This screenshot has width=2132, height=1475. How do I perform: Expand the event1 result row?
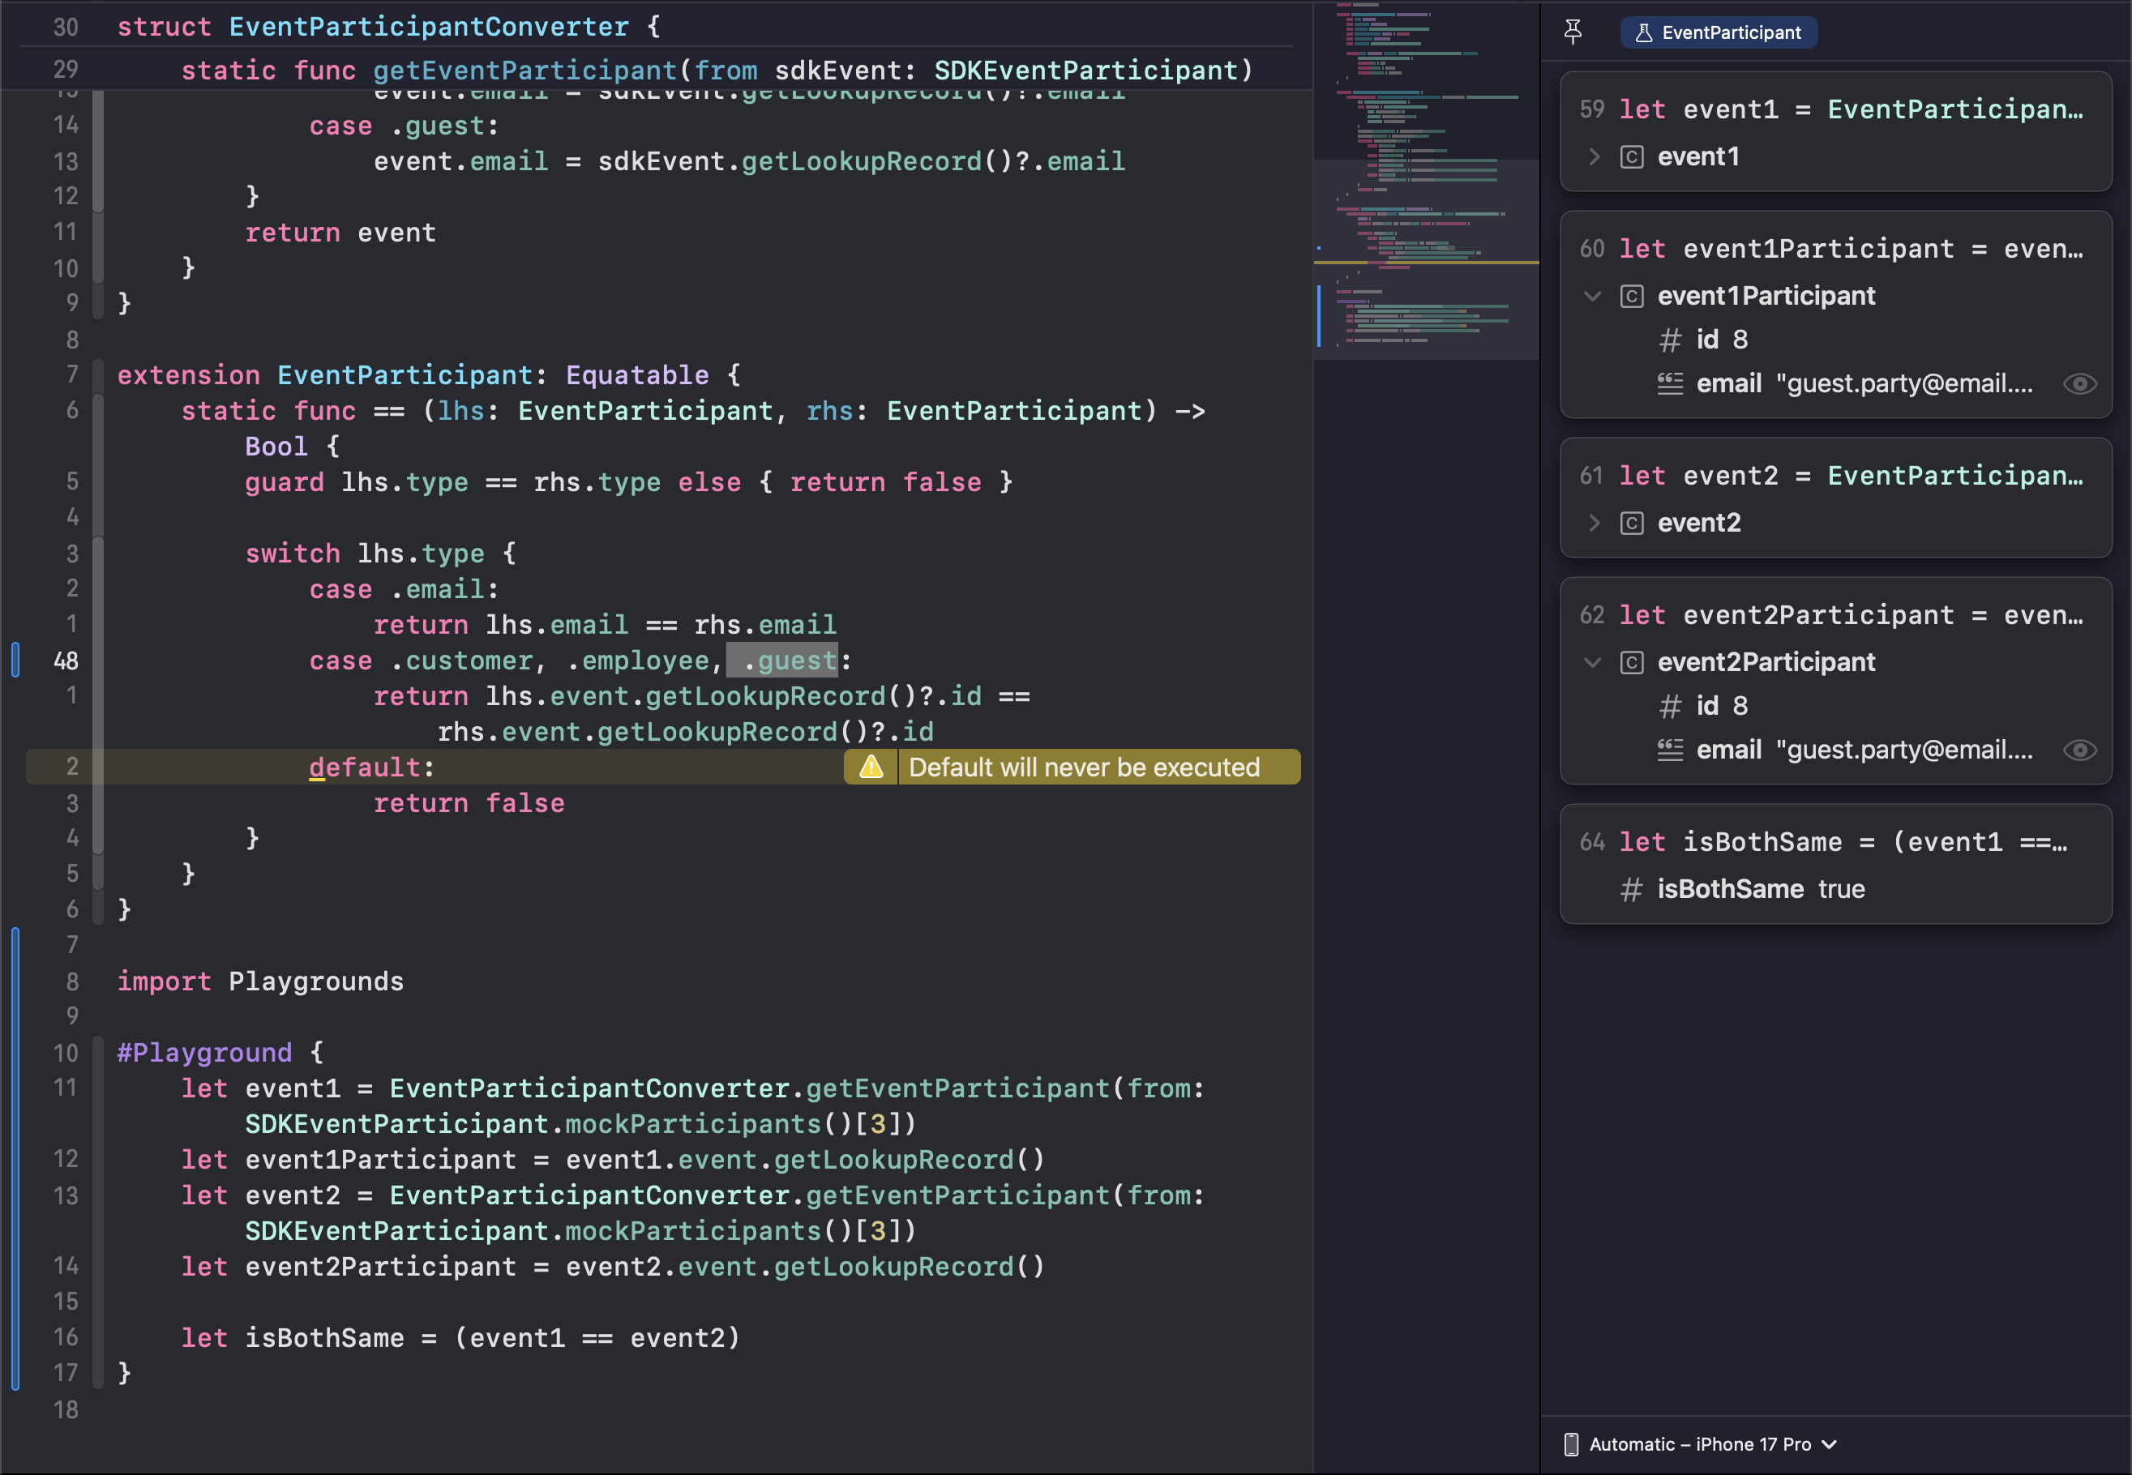[1593, 157]
